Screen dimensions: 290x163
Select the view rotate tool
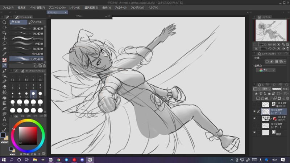click(4, 28)
